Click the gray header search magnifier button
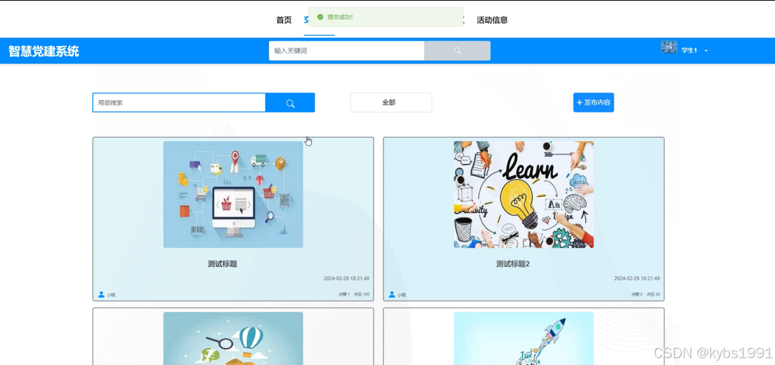 (x=457, y=51)
